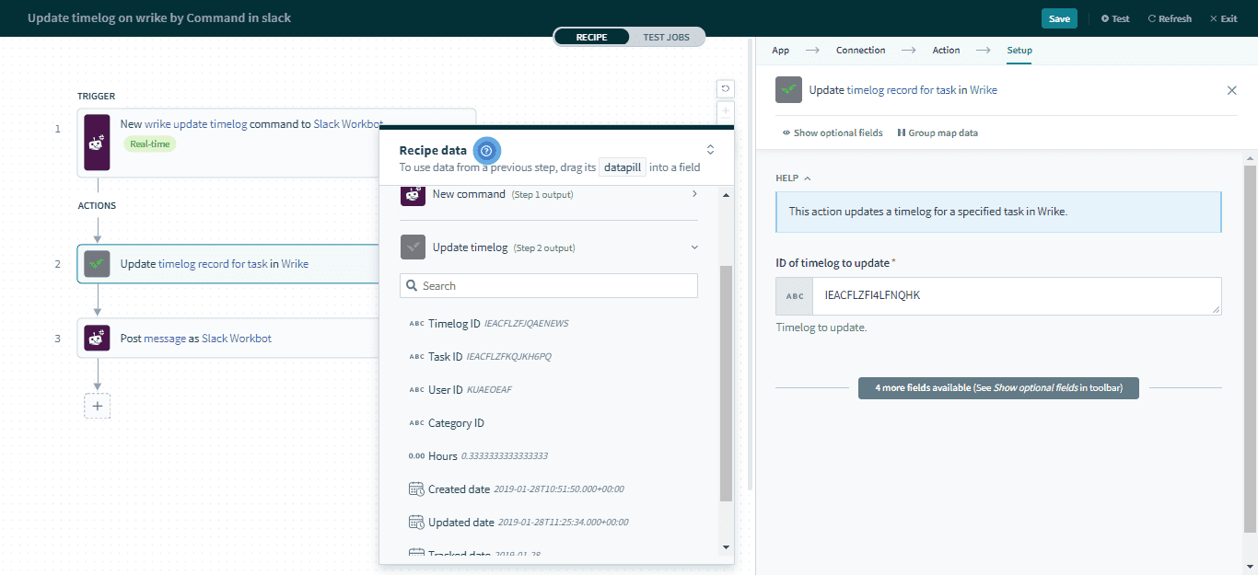Click the Save button
This screenshot has height=575, width=1258.
1059,18
